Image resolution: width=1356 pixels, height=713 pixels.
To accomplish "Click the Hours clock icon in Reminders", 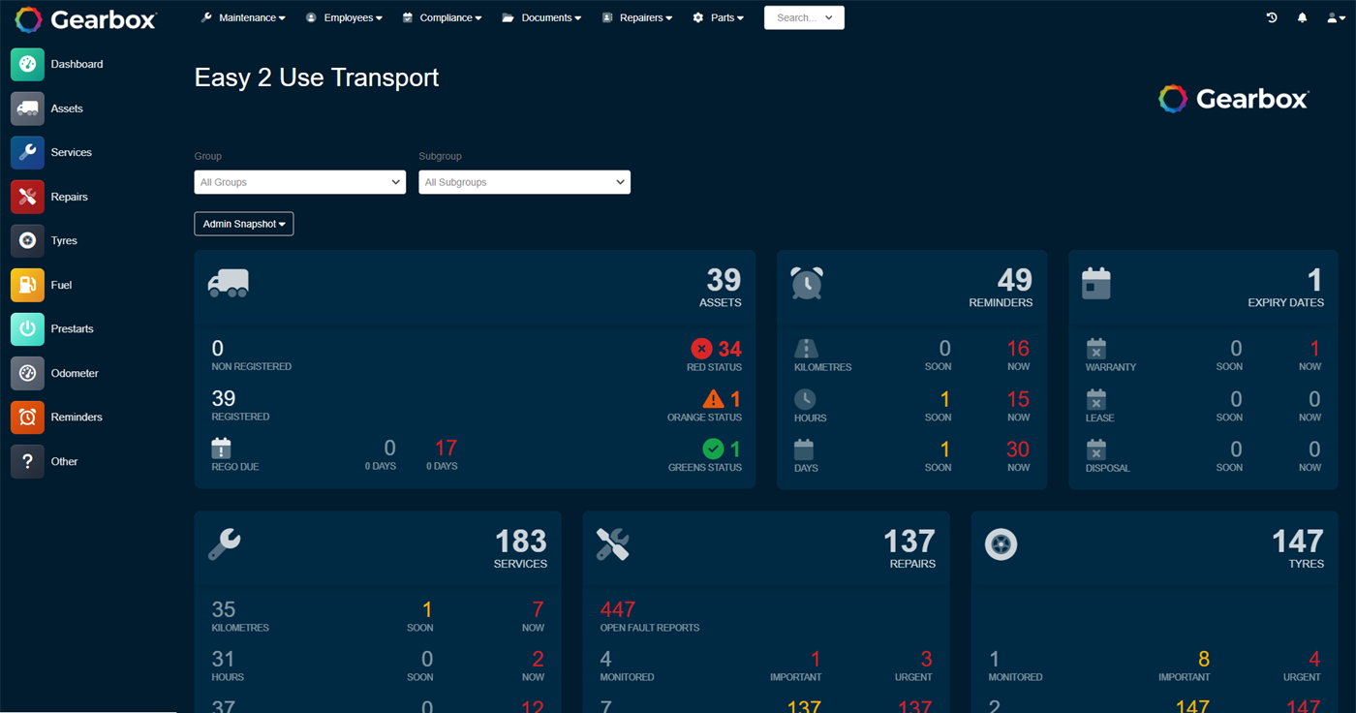I will point(805,399).
